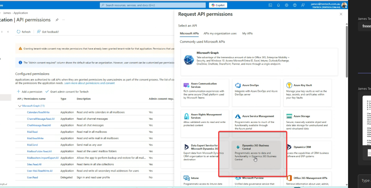Open Mail.Send permission link

[32, 145]
